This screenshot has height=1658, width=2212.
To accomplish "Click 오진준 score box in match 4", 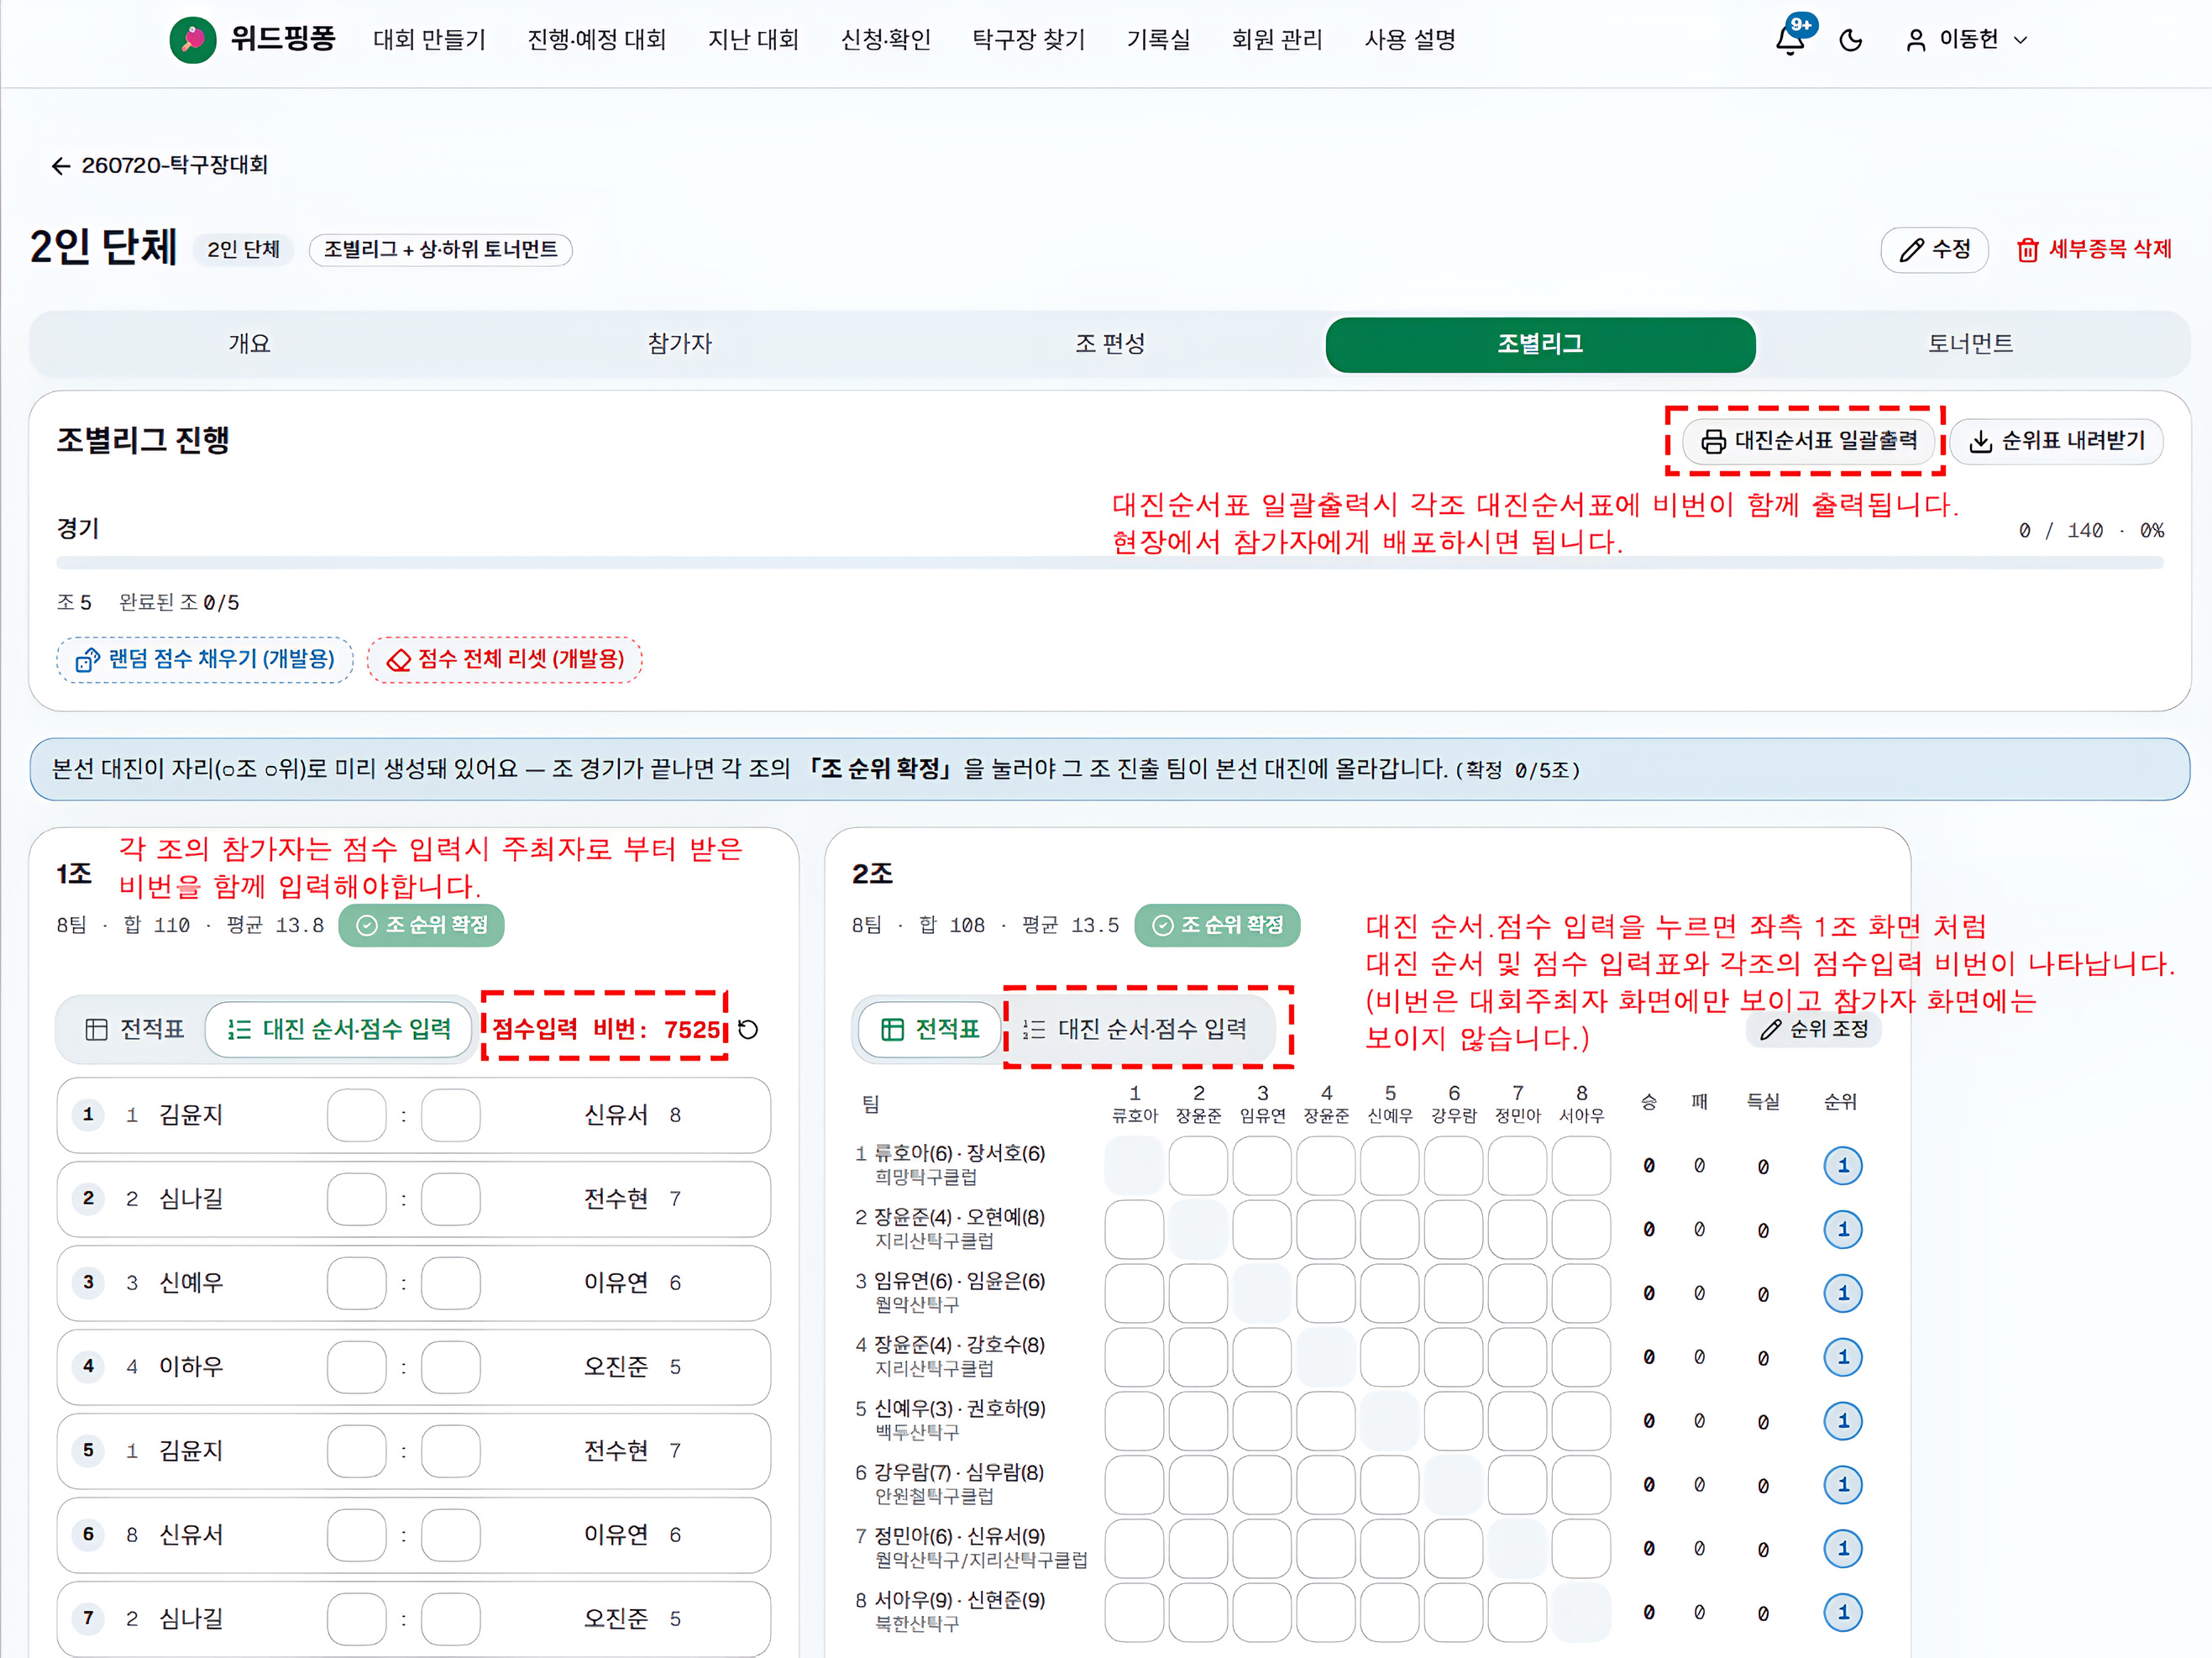I will pyautogui.click(x=451, y=1367).
